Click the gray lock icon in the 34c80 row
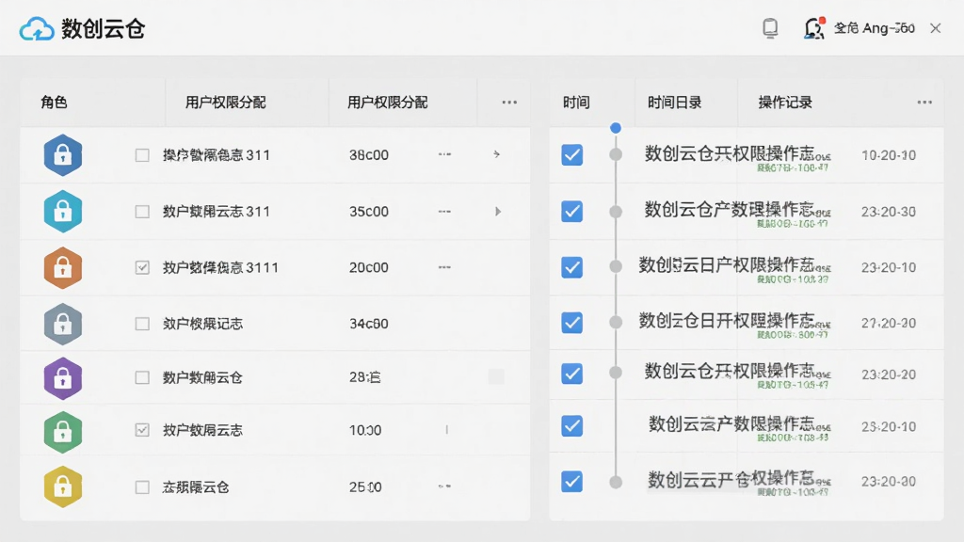 (63, 324)
